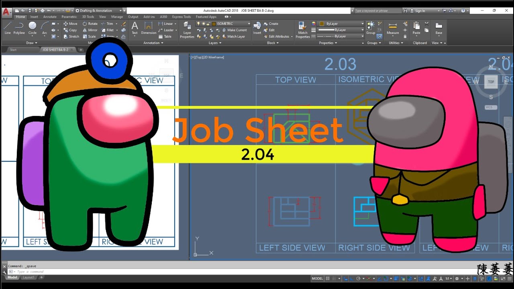Click Sign In
514x289 pixels.
pyautogui.click(x=418, y=11)
